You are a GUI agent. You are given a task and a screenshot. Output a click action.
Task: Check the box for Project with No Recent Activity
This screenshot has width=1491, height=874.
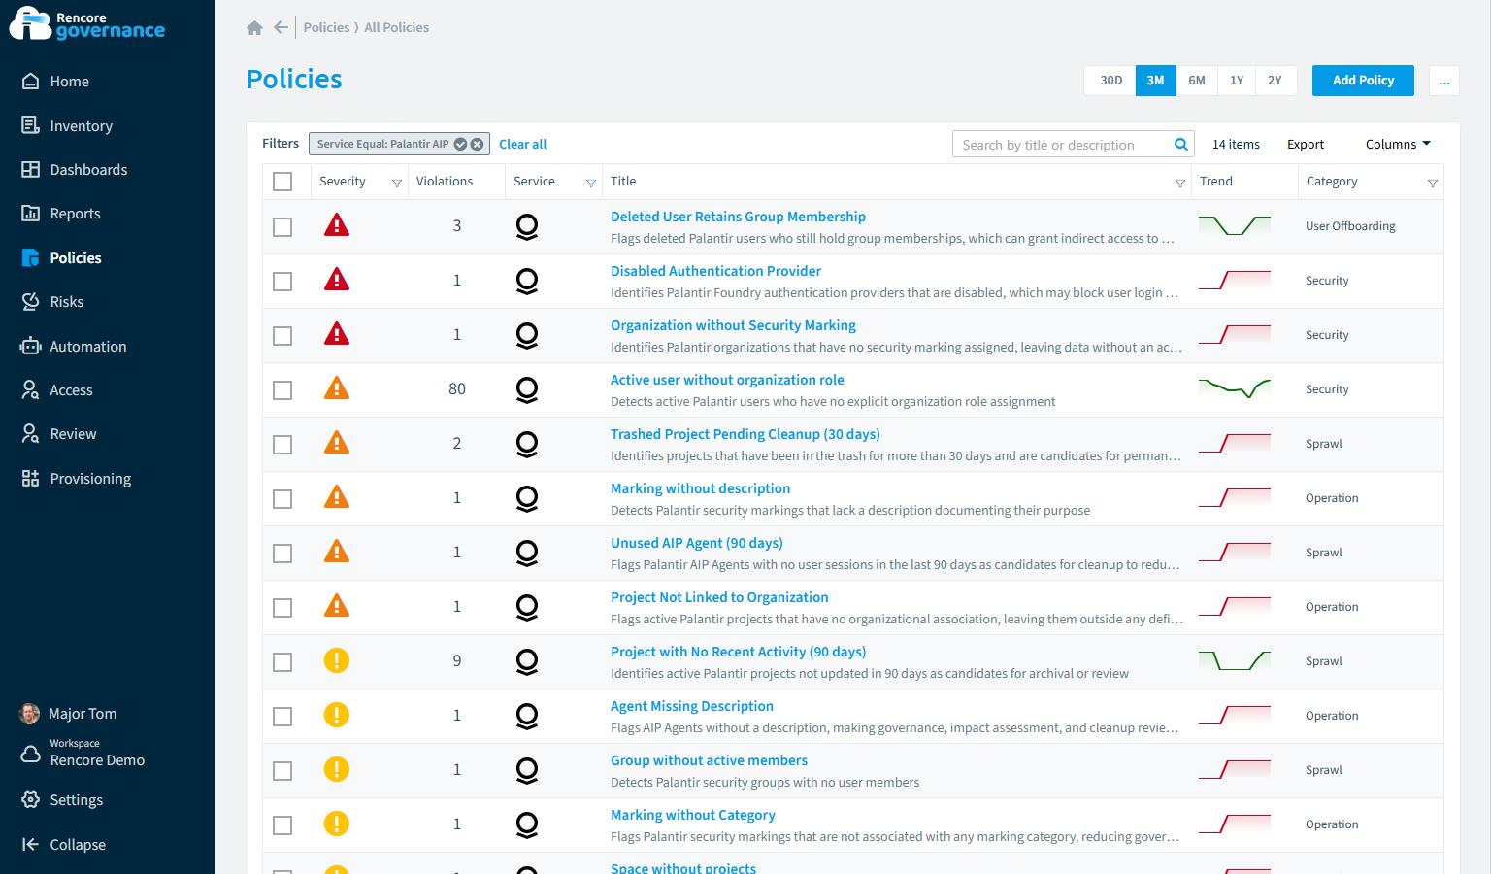tap(282, 662)
